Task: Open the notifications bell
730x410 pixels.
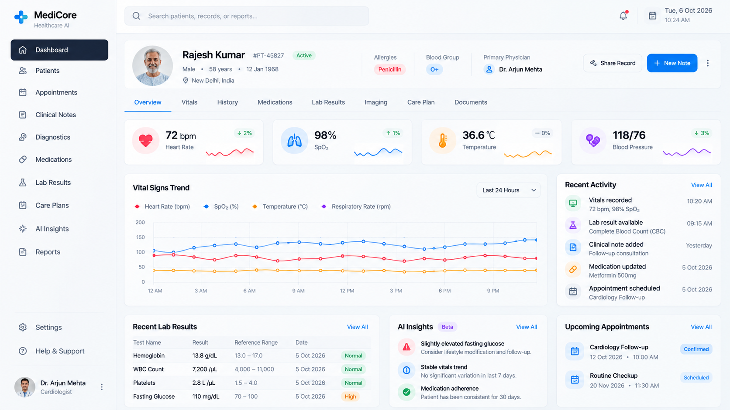Action: click(x=623, y=16)
